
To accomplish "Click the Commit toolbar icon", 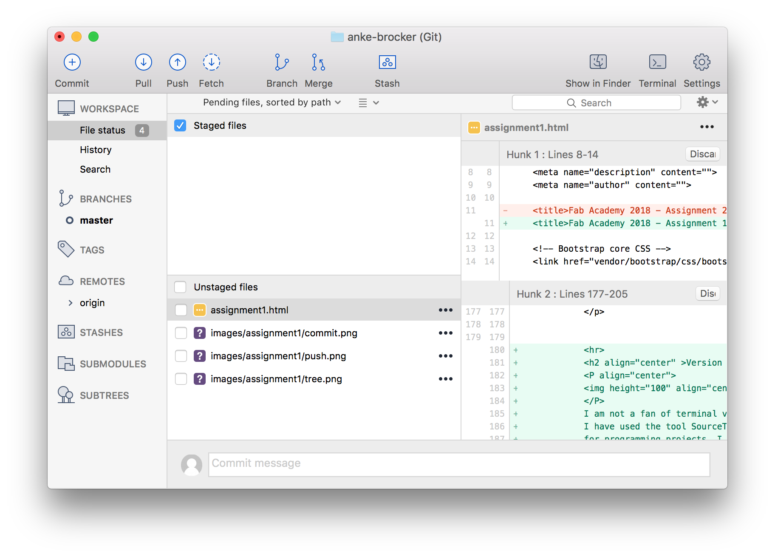I will (72, 62).
